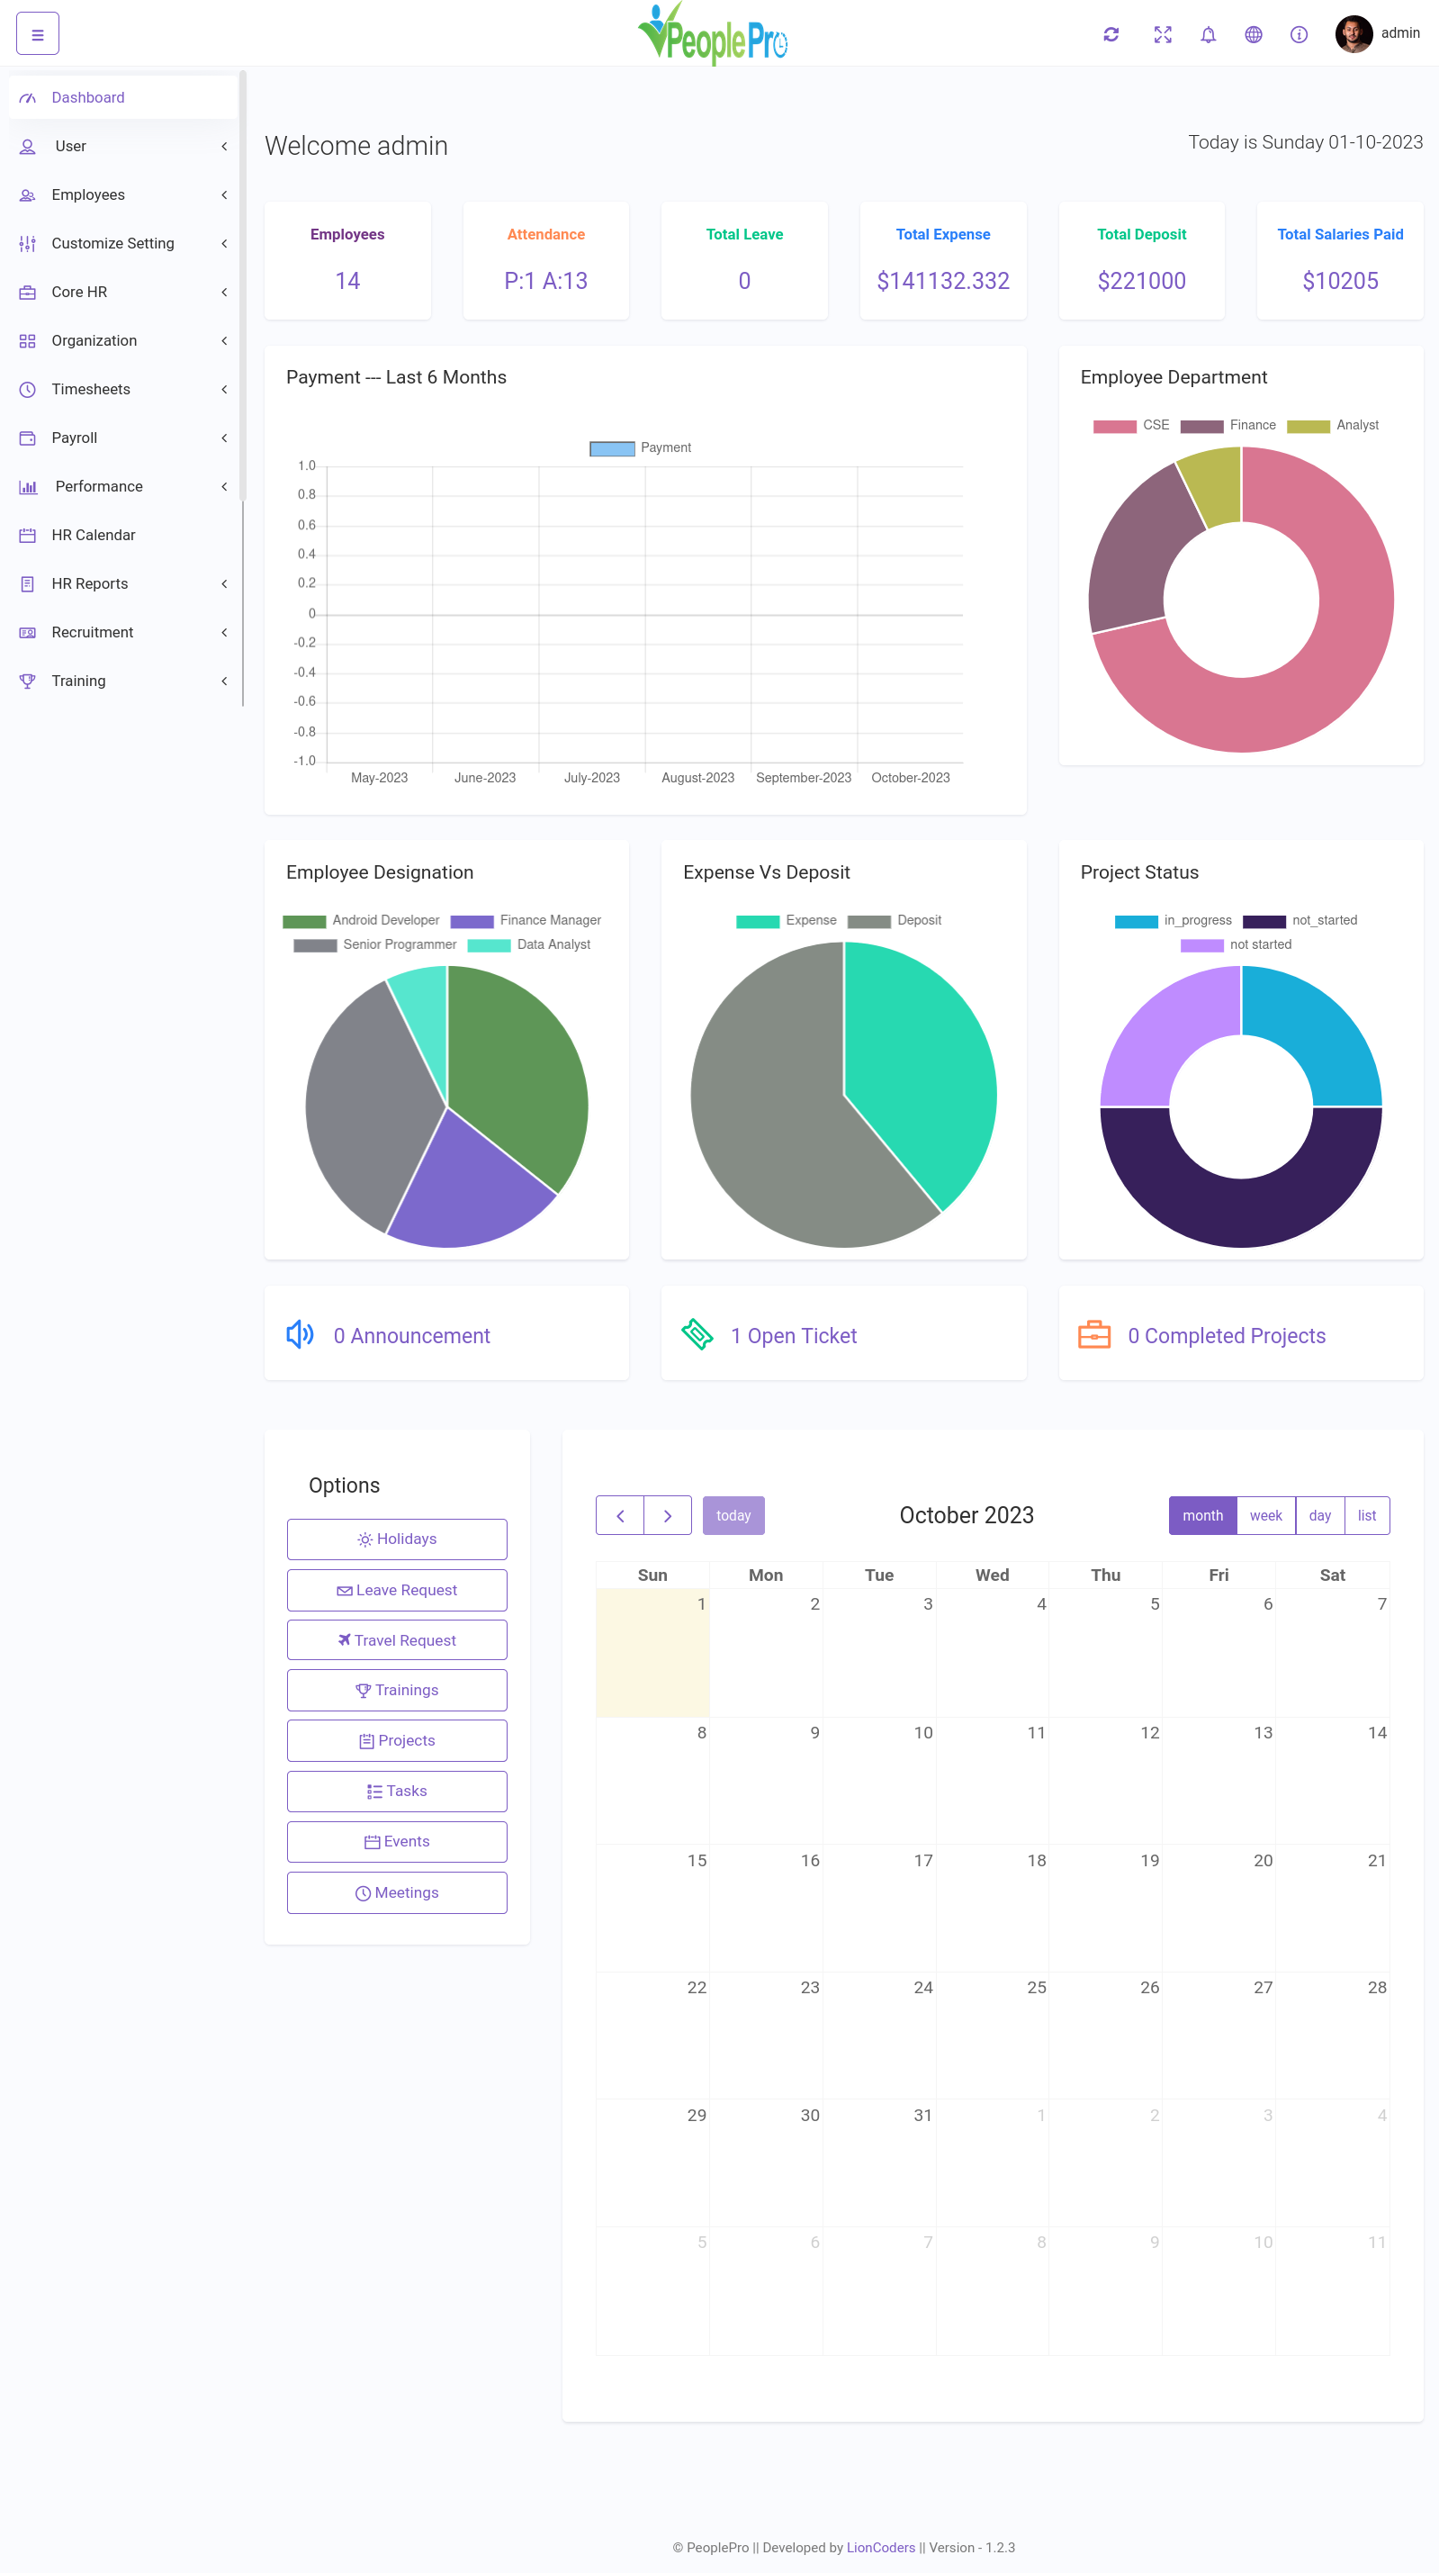Switch calendar to week view
Viewport: 1439px width, 2573px height.
point(1265,1515)
